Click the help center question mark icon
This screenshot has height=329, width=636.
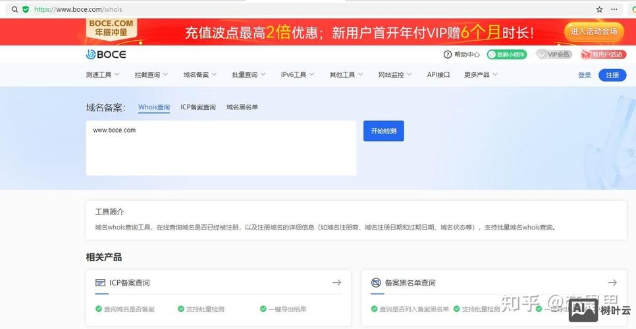tap(448, 55)
